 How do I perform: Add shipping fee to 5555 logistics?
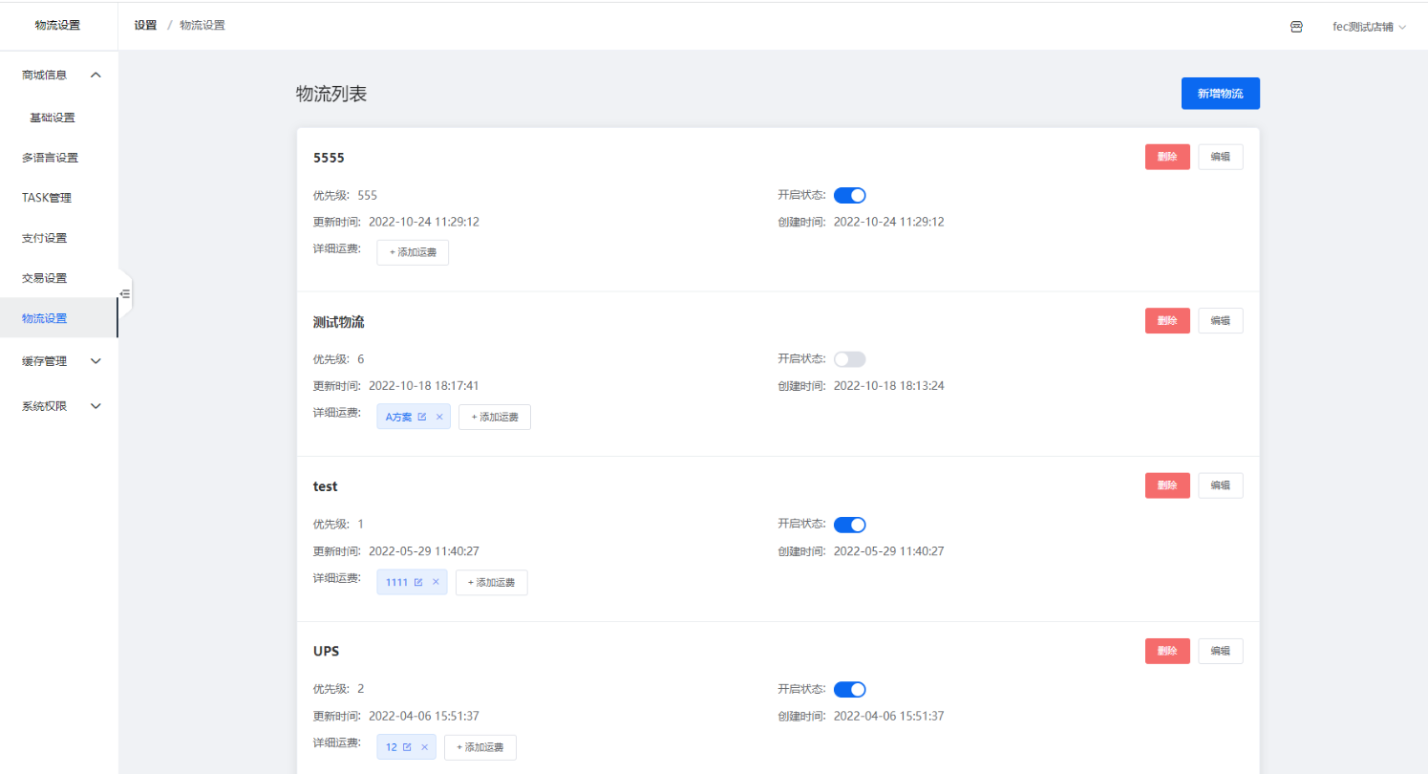(x=413, y=252)
